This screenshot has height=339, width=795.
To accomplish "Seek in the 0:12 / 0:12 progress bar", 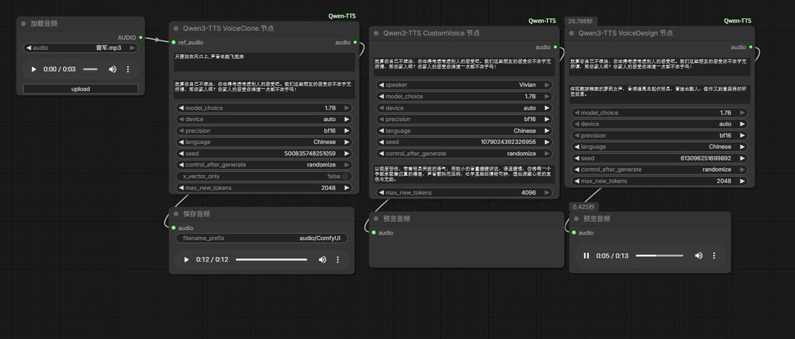I will pyautogui.click(x=271, y=260).
